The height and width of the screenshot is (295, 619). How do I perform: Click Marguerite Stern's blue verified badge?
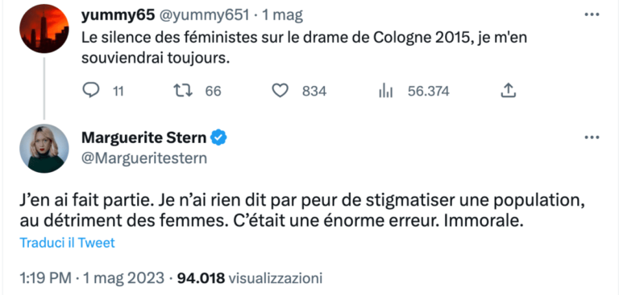pos(218,137)
